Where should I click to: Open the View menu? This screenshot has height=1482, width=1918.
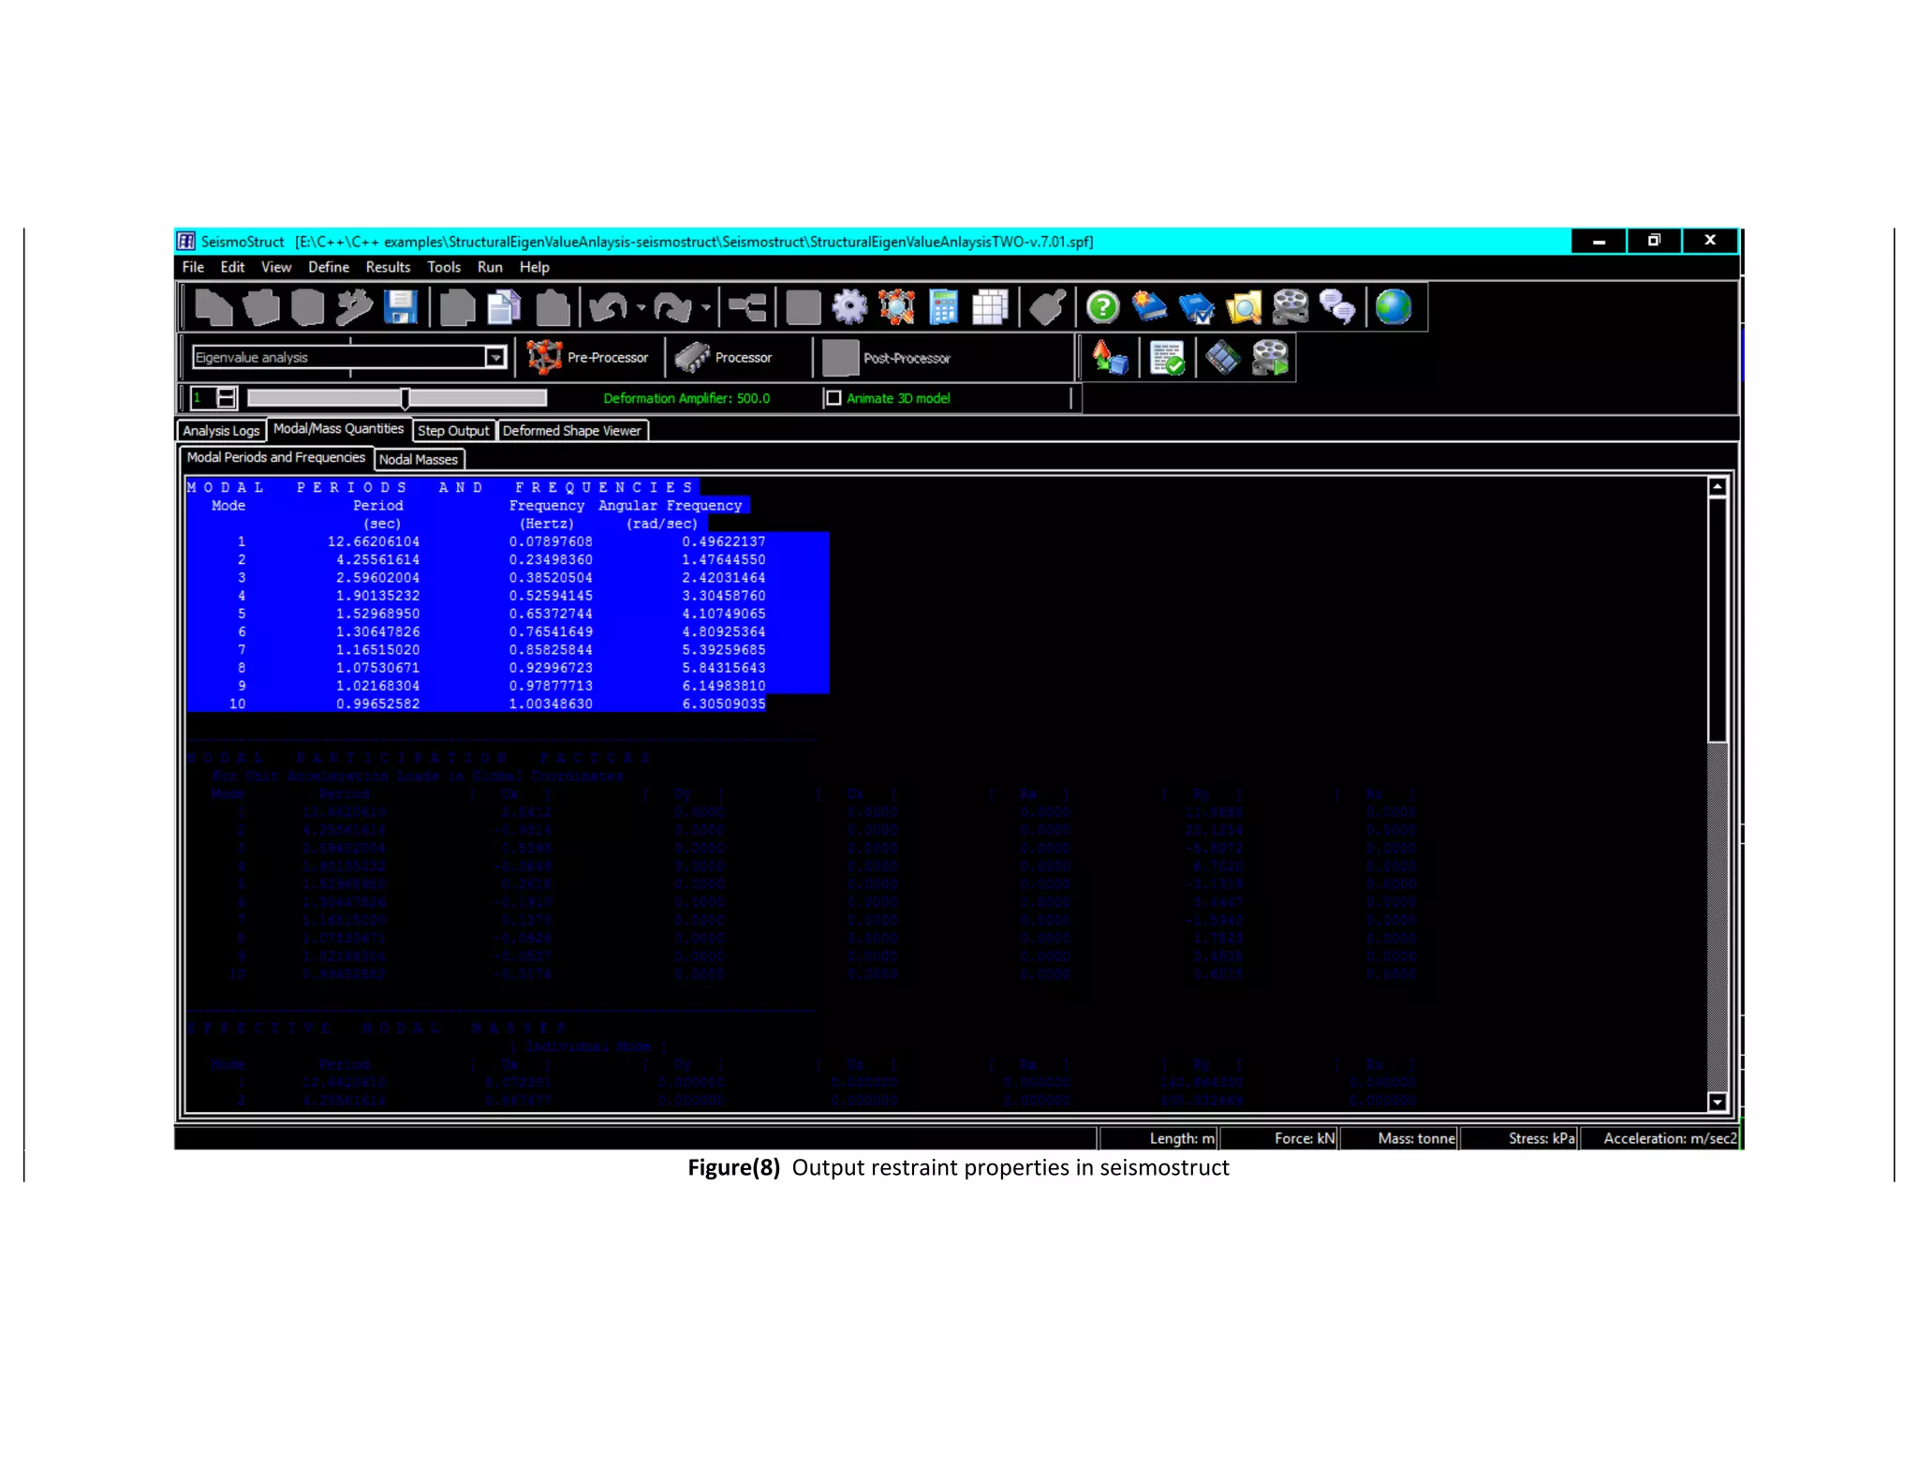[276, 267]
